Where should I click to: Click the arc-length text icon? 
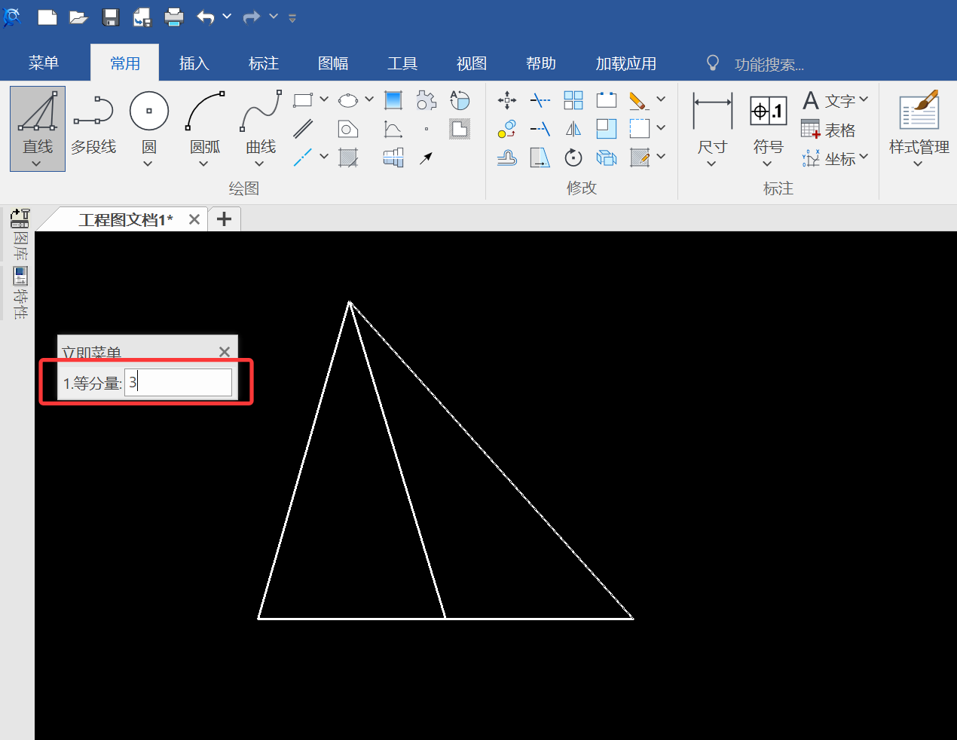(460, 99)
